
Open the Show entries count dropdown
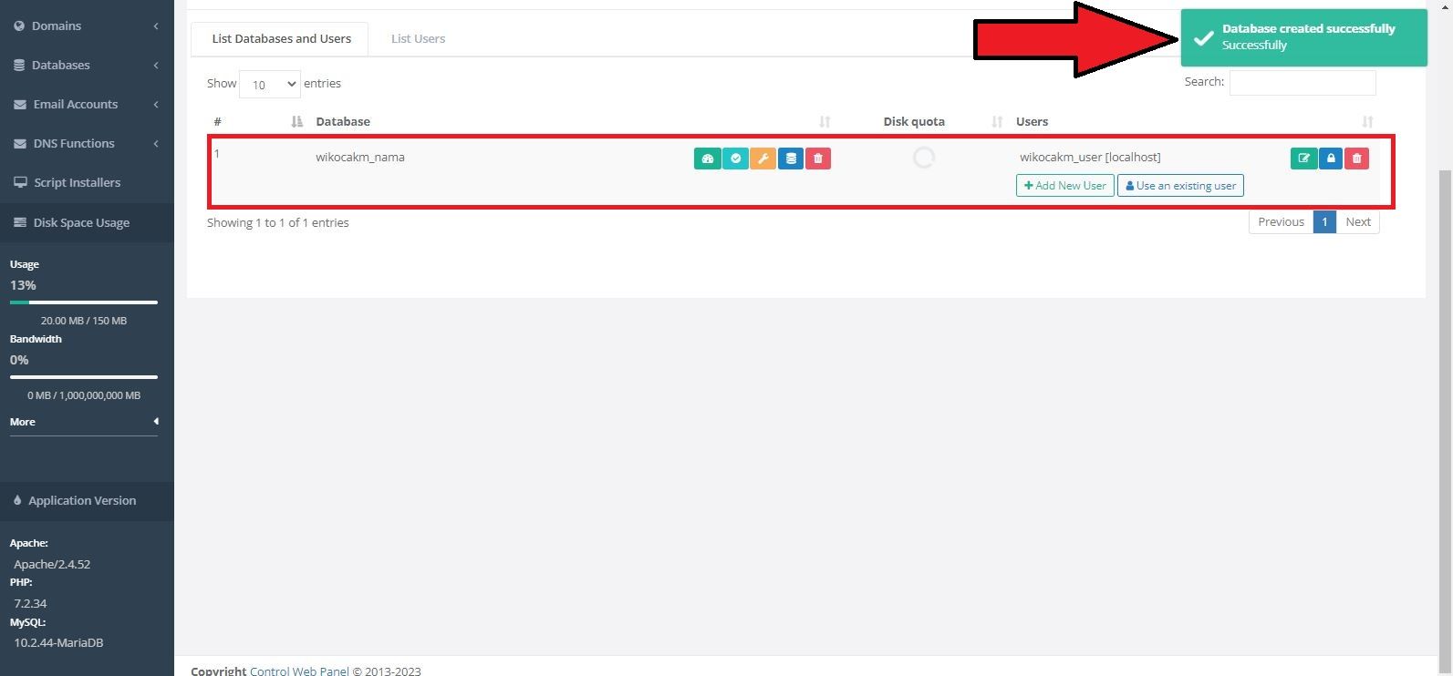click(270, 84)
